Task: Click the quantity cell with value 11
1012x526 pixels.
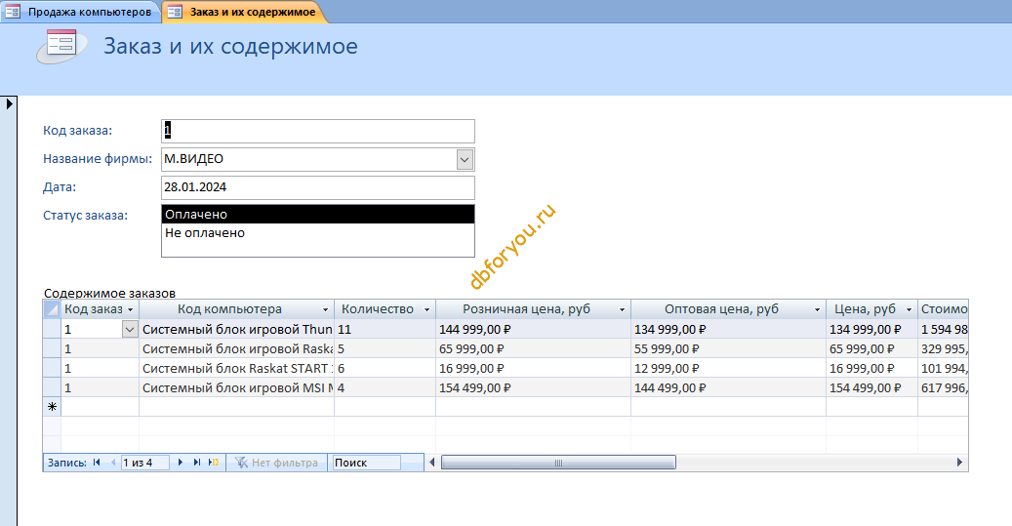Action: click(385, 329)
